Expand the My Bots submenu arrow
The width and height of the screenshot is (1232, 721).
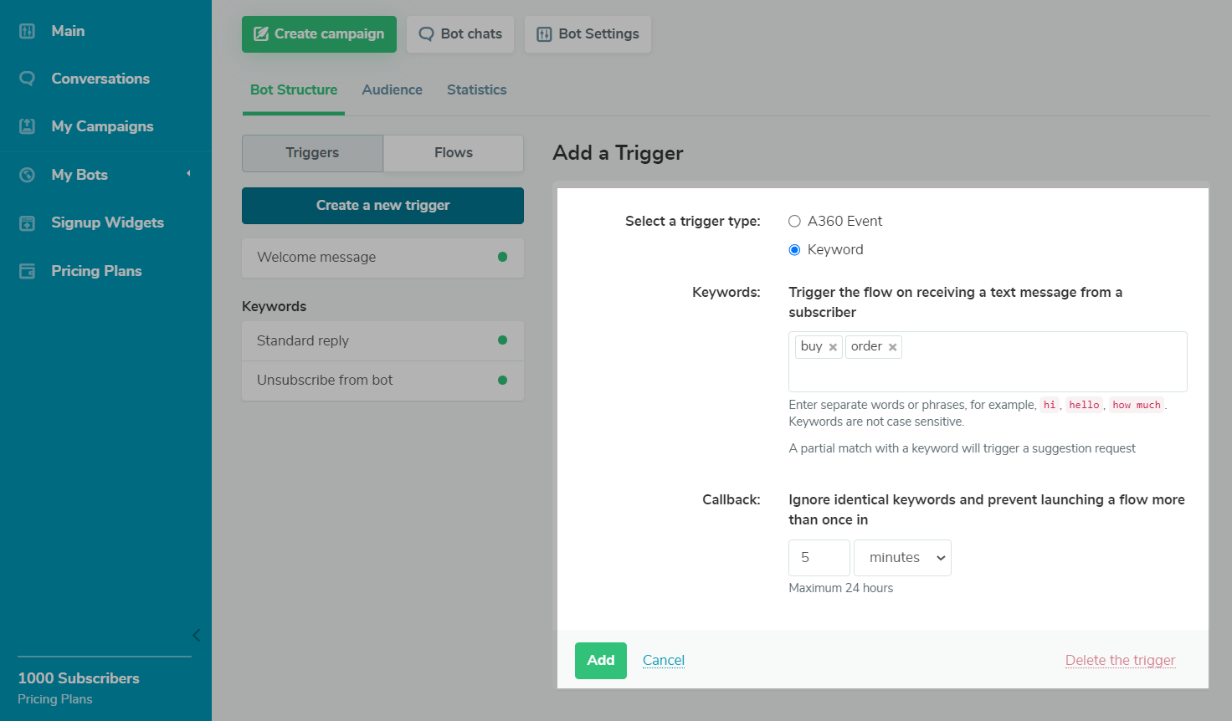(x=188, y=174)
